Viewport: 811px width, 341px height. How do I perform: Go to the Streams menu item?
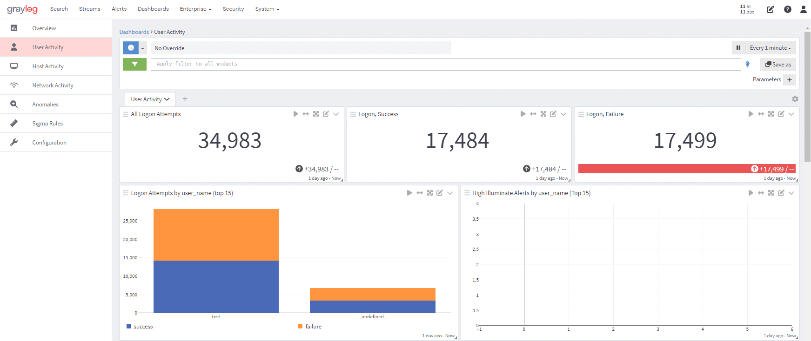[x=89, y=9]
